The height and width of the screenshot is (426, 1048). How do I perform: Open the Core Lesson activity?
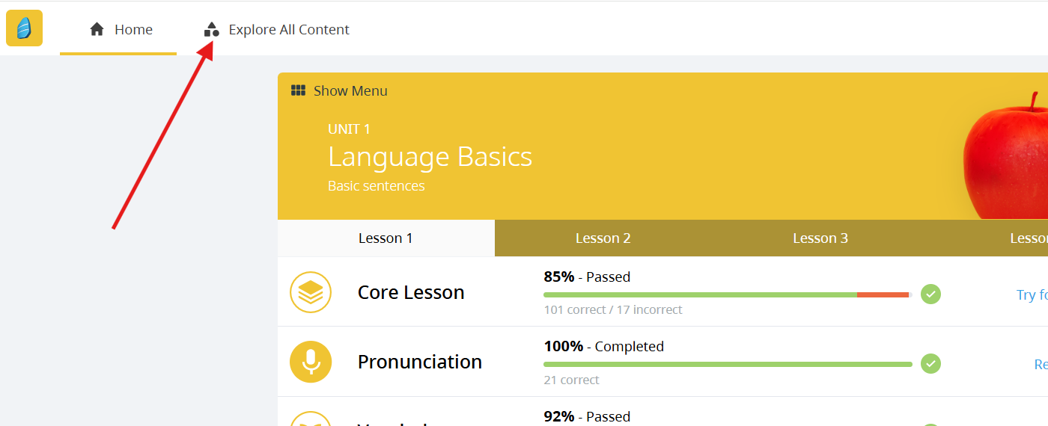(x=411, y=292)
